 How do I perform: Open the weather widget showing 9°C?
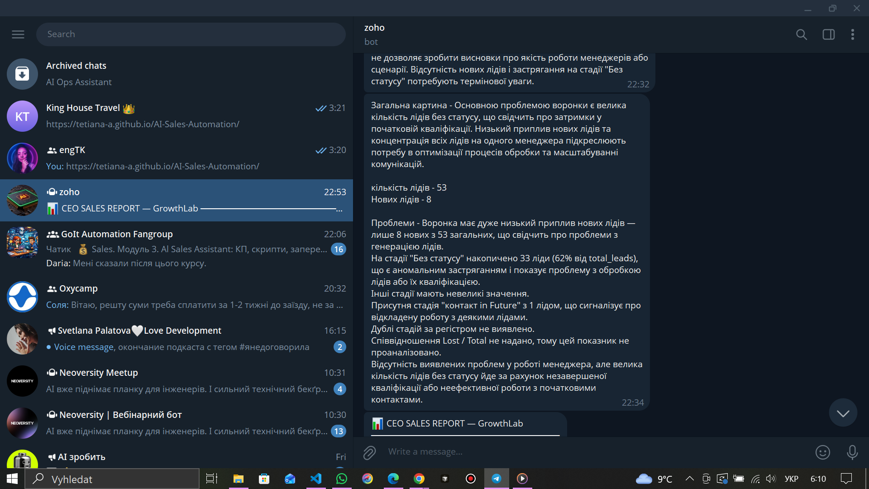pyautogui.click(x=654, y=479)
